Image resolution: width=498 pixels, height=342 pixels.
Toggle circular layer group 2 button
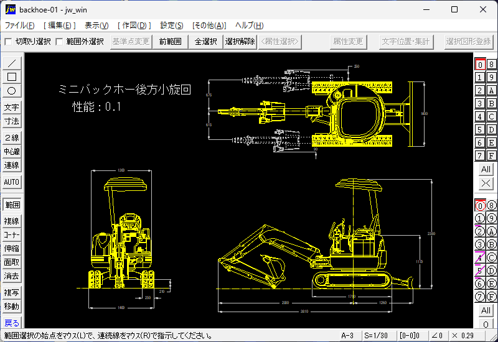480,231
